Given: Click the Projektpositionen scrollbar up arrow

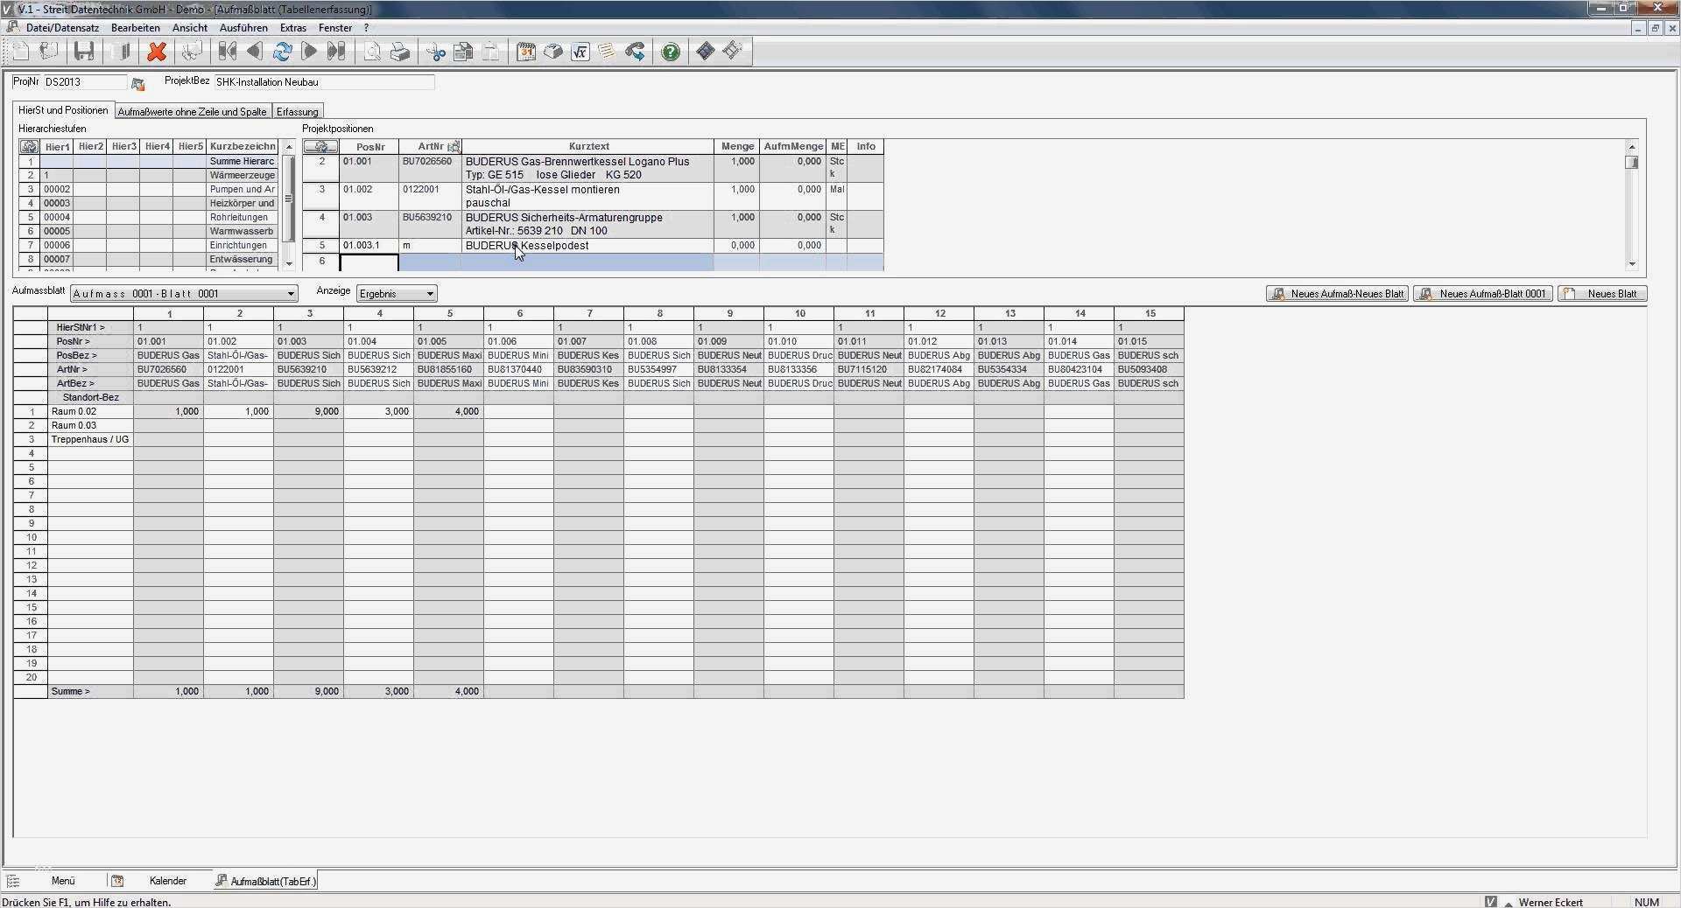Looking at the screenshot, I should 1632,147.
